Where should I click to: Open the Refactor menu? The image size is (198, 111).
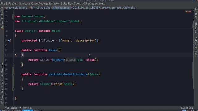(54, 3)
